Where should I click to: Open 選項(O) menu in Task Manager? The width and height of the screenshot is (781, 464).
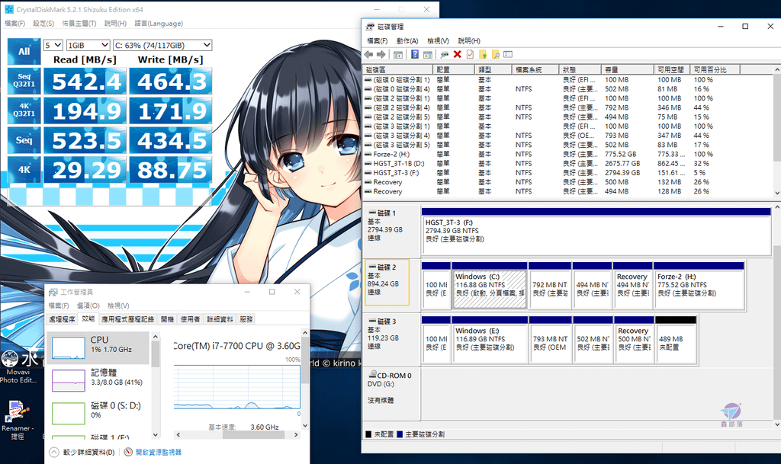88,306
